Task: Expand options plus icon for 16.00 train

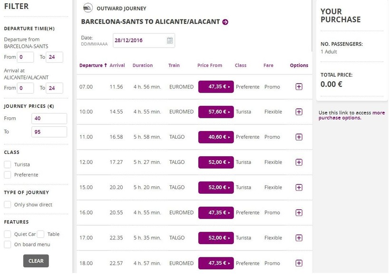Action: tap(299, 213)
